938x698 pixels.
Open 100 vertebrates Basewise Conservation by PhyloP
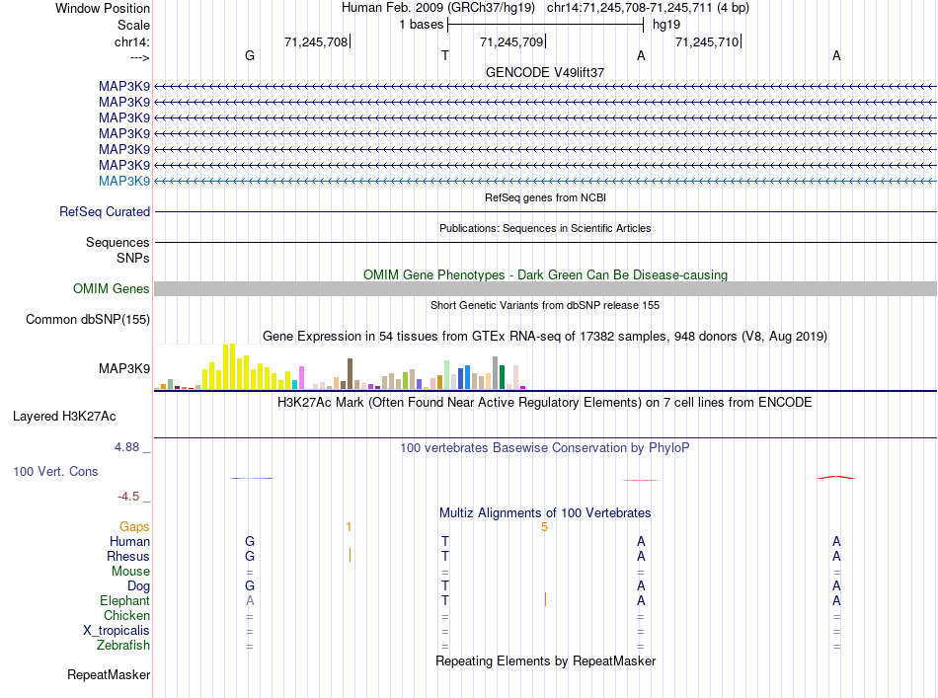pyautogui.click(x=545, y=447)
